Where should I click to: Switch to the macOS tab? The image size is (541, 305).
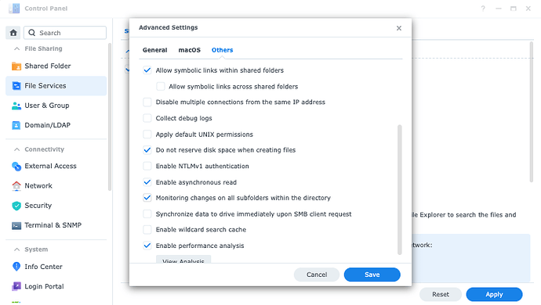click(x=190, y=50)
